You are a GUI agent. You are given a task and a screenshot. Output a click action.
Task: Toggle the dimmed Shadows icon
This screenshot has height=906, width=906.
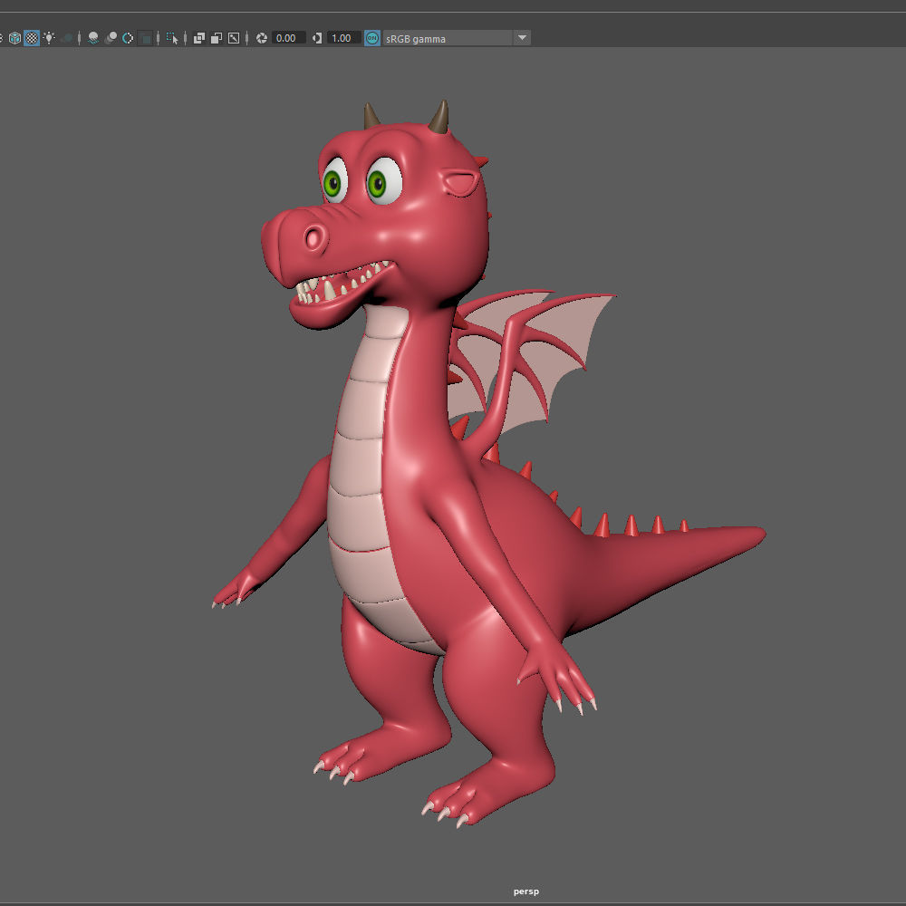click(67, 38)
